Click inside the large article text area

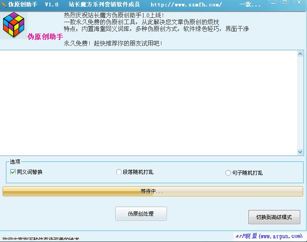tap(149, 102)
